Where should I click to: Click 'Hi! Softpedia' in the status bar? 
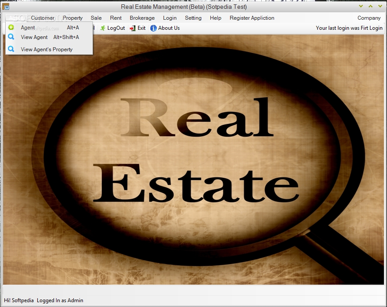tap(19, 300)
